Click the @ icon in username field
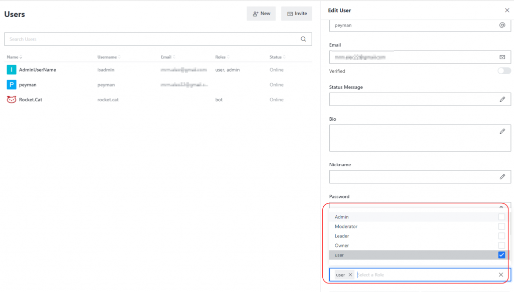Viewport: 514px width, 292px height. 502,25
